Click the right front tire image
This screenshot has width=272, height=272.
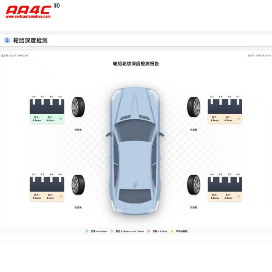coord(194,107)
